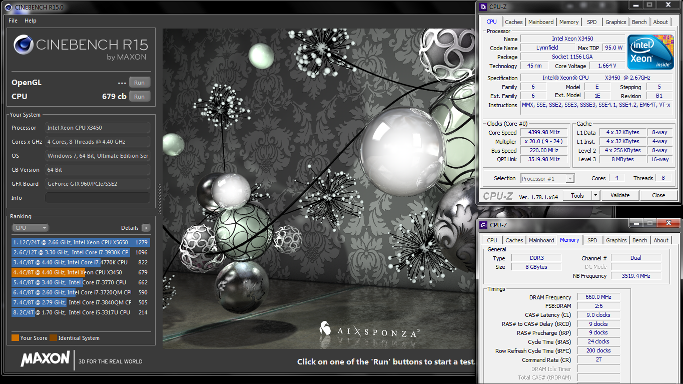Click the OS field Windows 7 64 Bit
Viewport: 683px width, 384px height.
(x=98, y=156)
